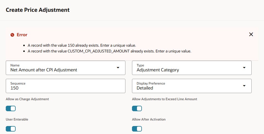Click the Adjustment Category value text
Screen dimensions: 264x134
click(158, 70)
